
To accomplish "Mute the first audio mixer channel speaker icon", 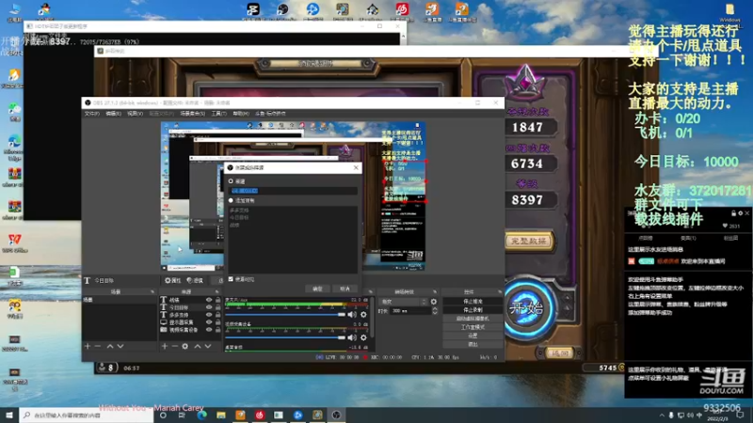I will coord(352,315).
